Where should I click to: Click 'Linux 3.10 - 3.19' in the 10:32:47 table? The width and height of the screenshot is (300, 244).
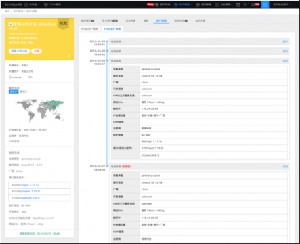[152, 76]
